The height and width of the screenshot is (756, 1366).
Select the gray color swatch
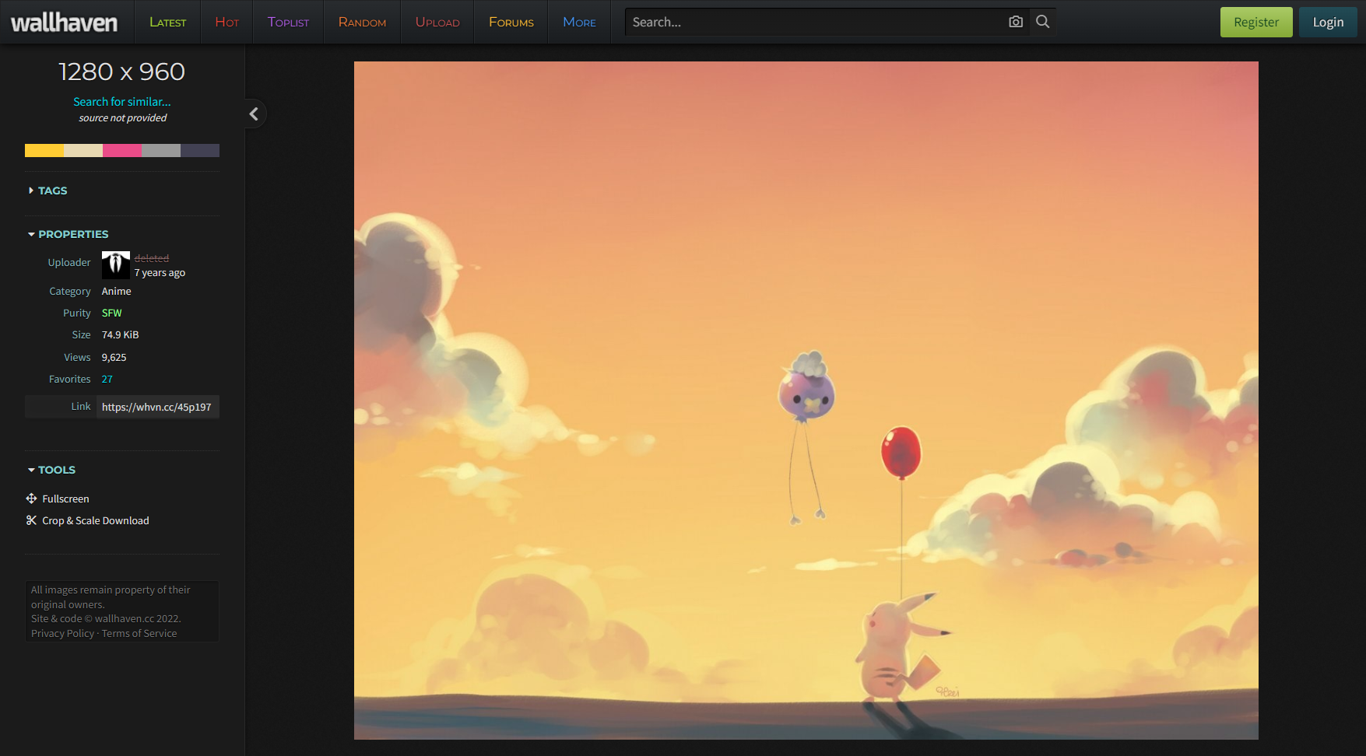click(161, 150)
